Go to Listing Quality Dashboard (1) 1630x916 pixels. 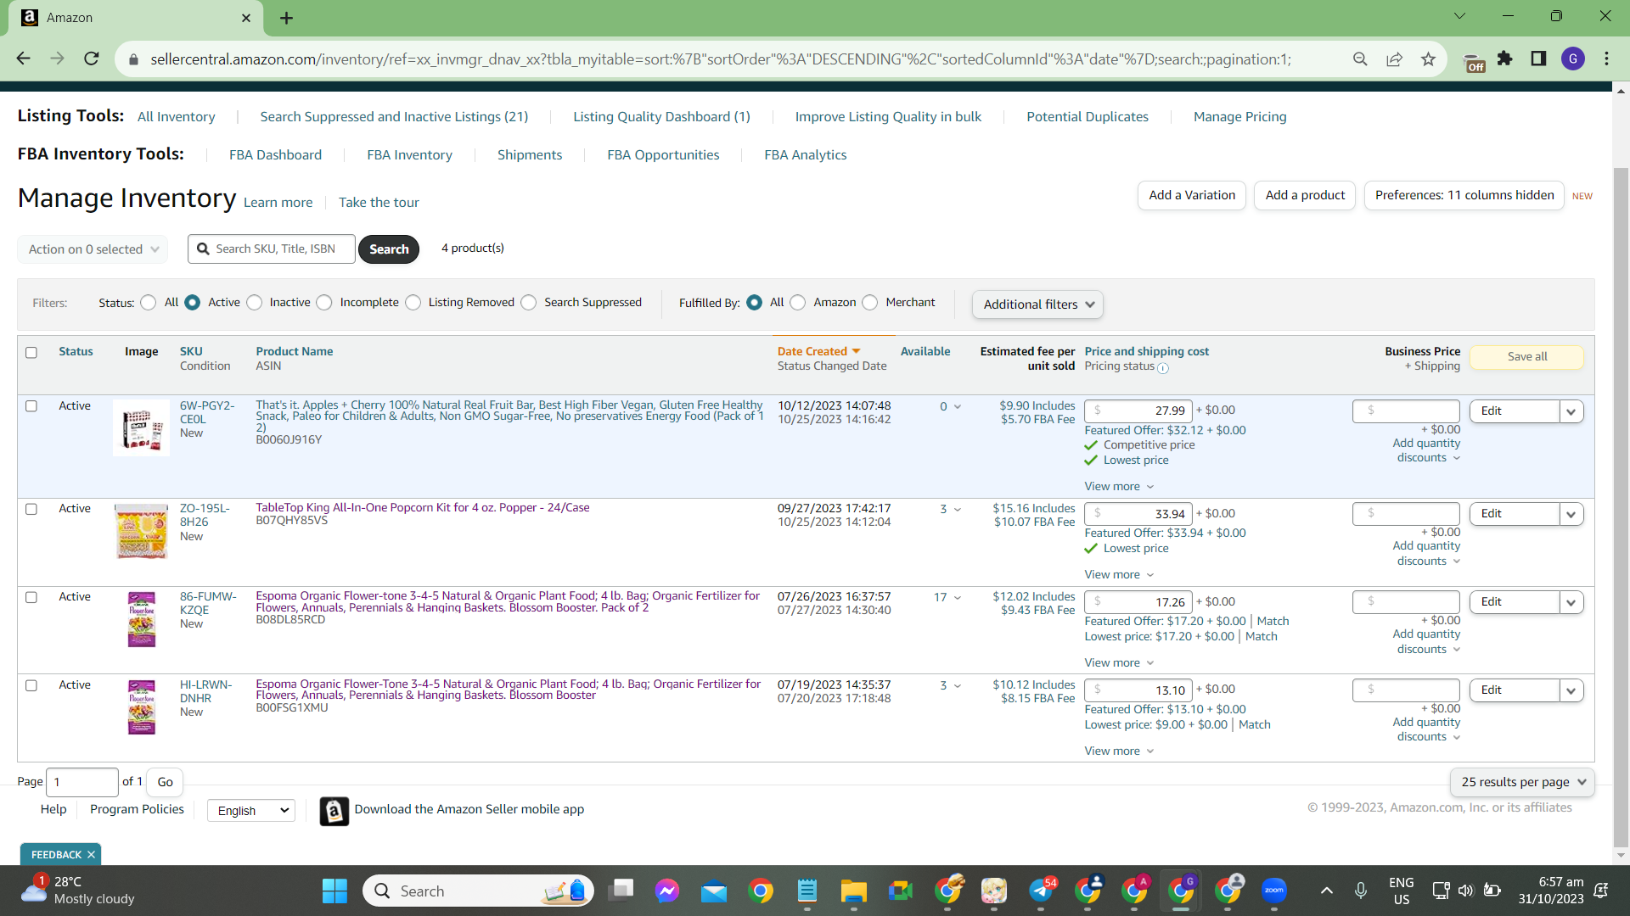[661, 116]
